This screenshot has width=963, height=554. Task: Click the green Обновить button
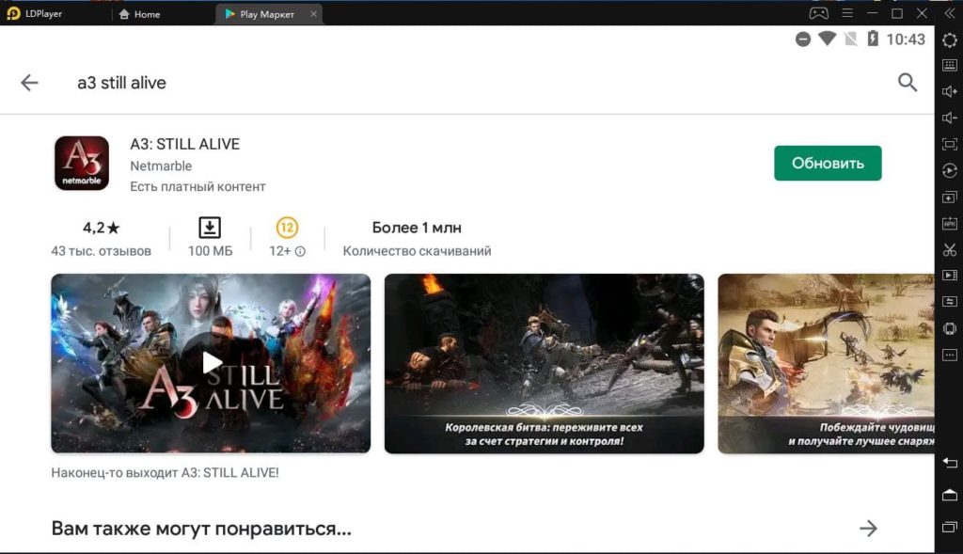tap(828, 164)
